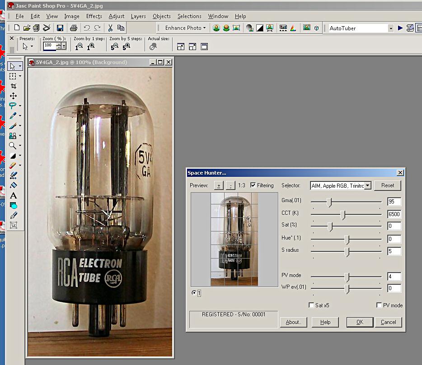Viewport: 422px width, 365px height.
Task: Select the Zoom magnifier tool
Action: pyautogui.click(x=12, y=146)
